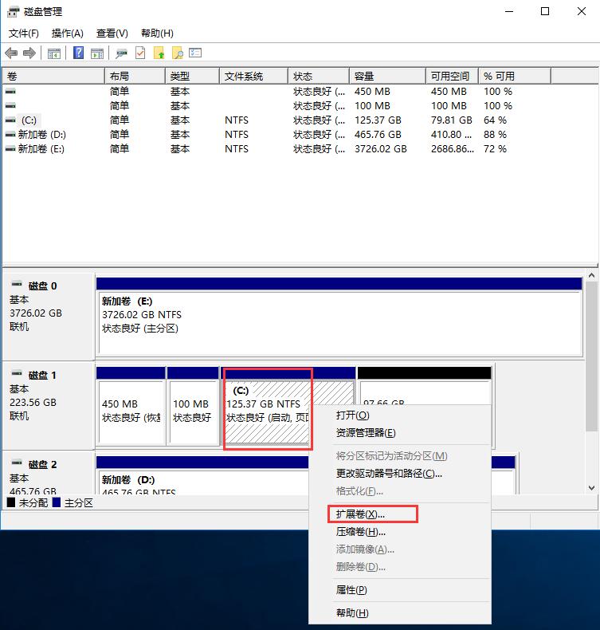Click the Disk Management title bar icon
Viewport: 600px width, 630px height.
coord(13,12)
